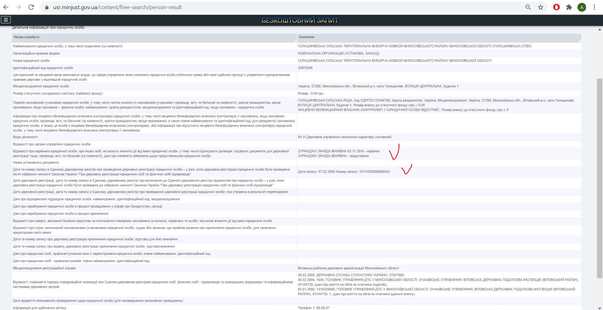
Task: Click КОМУНАЛЬНА ОРГАНІЗАЦІЯ (УСТАНОВА, ЗАКЛАД) value
Action: click(x=339, y=53)
